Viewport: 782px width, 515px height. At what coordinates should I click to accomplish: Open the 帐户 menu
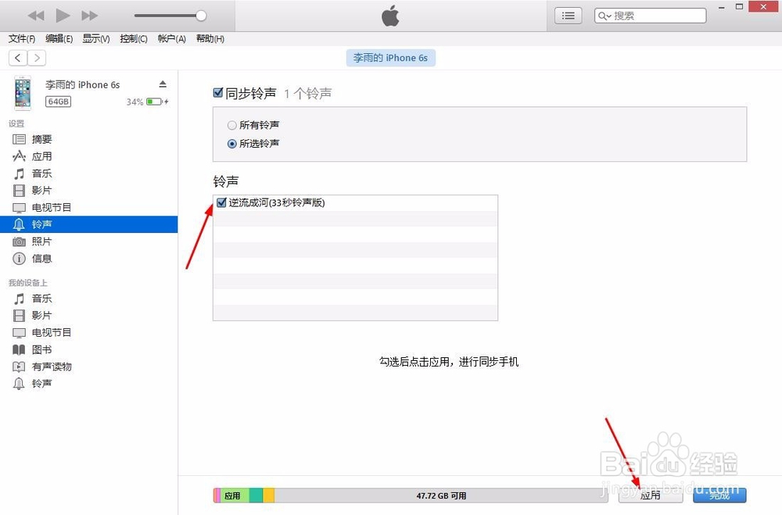[170, 38]
